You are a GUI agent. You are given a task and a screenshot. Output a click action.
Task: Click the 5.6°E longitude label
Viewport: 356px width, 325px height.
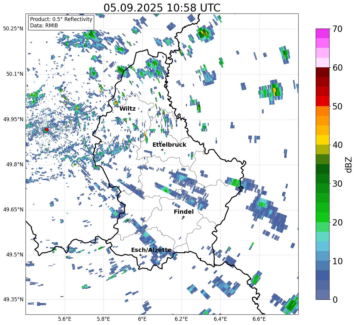point(65,319)
